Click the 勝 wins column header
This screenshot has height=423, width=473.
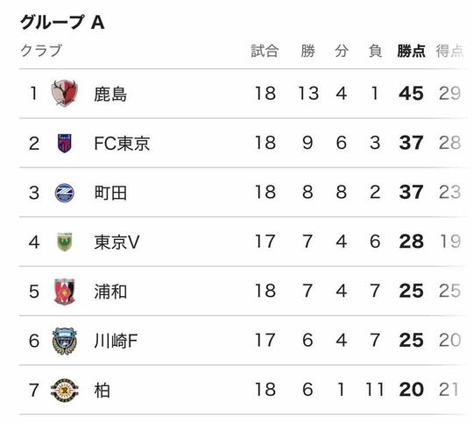(x=308, y=51)
